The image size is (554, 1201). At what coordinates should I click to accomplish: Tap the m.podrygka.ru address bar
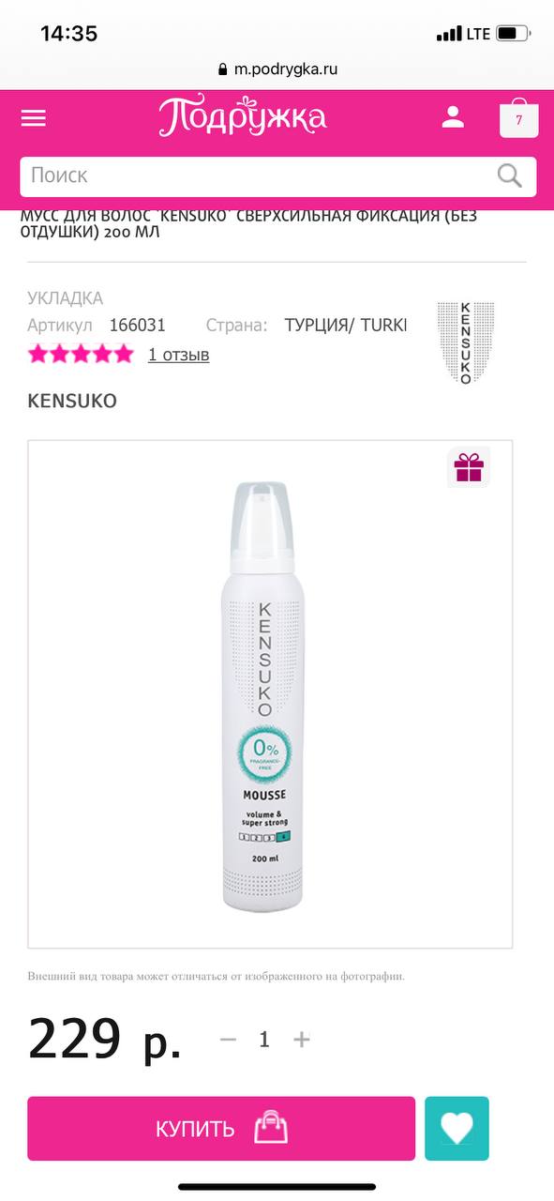[x=277, y=68]
